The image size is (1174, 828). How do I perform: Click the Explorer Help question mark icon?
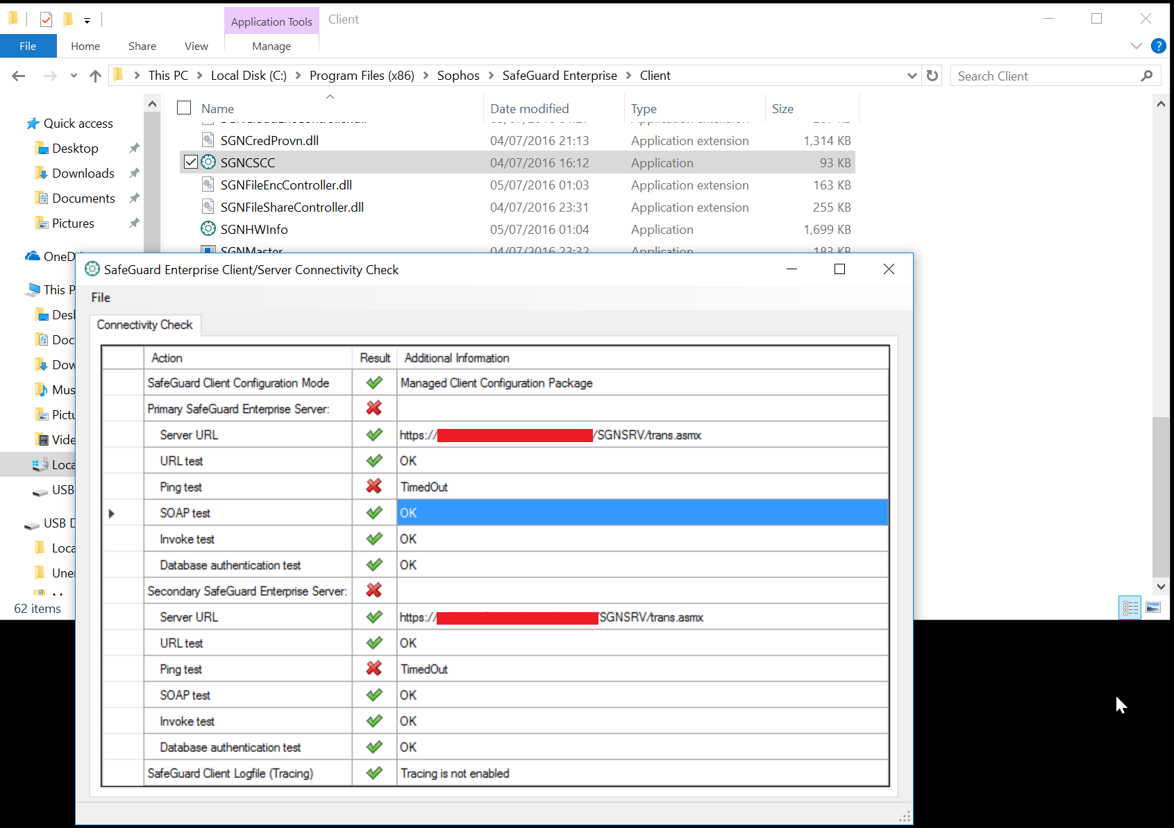[x=1158, y=46]
